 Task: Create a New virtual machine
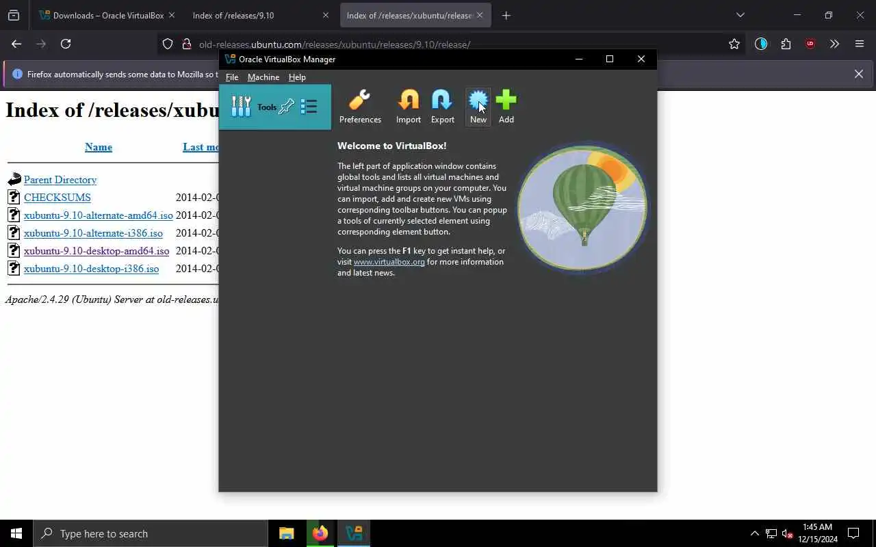pyautogui.click(x=478, y=107)
